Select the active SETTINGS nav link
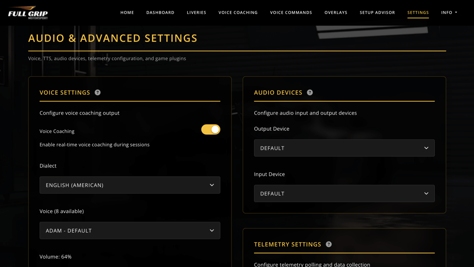Image resolution: width=474 pixels, height=267 pixels. tap(418, 12)
